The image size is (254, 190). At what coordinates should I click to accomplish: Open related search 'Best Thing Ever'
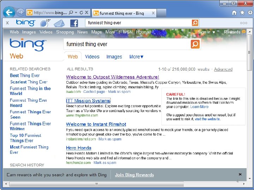(25, 75)
